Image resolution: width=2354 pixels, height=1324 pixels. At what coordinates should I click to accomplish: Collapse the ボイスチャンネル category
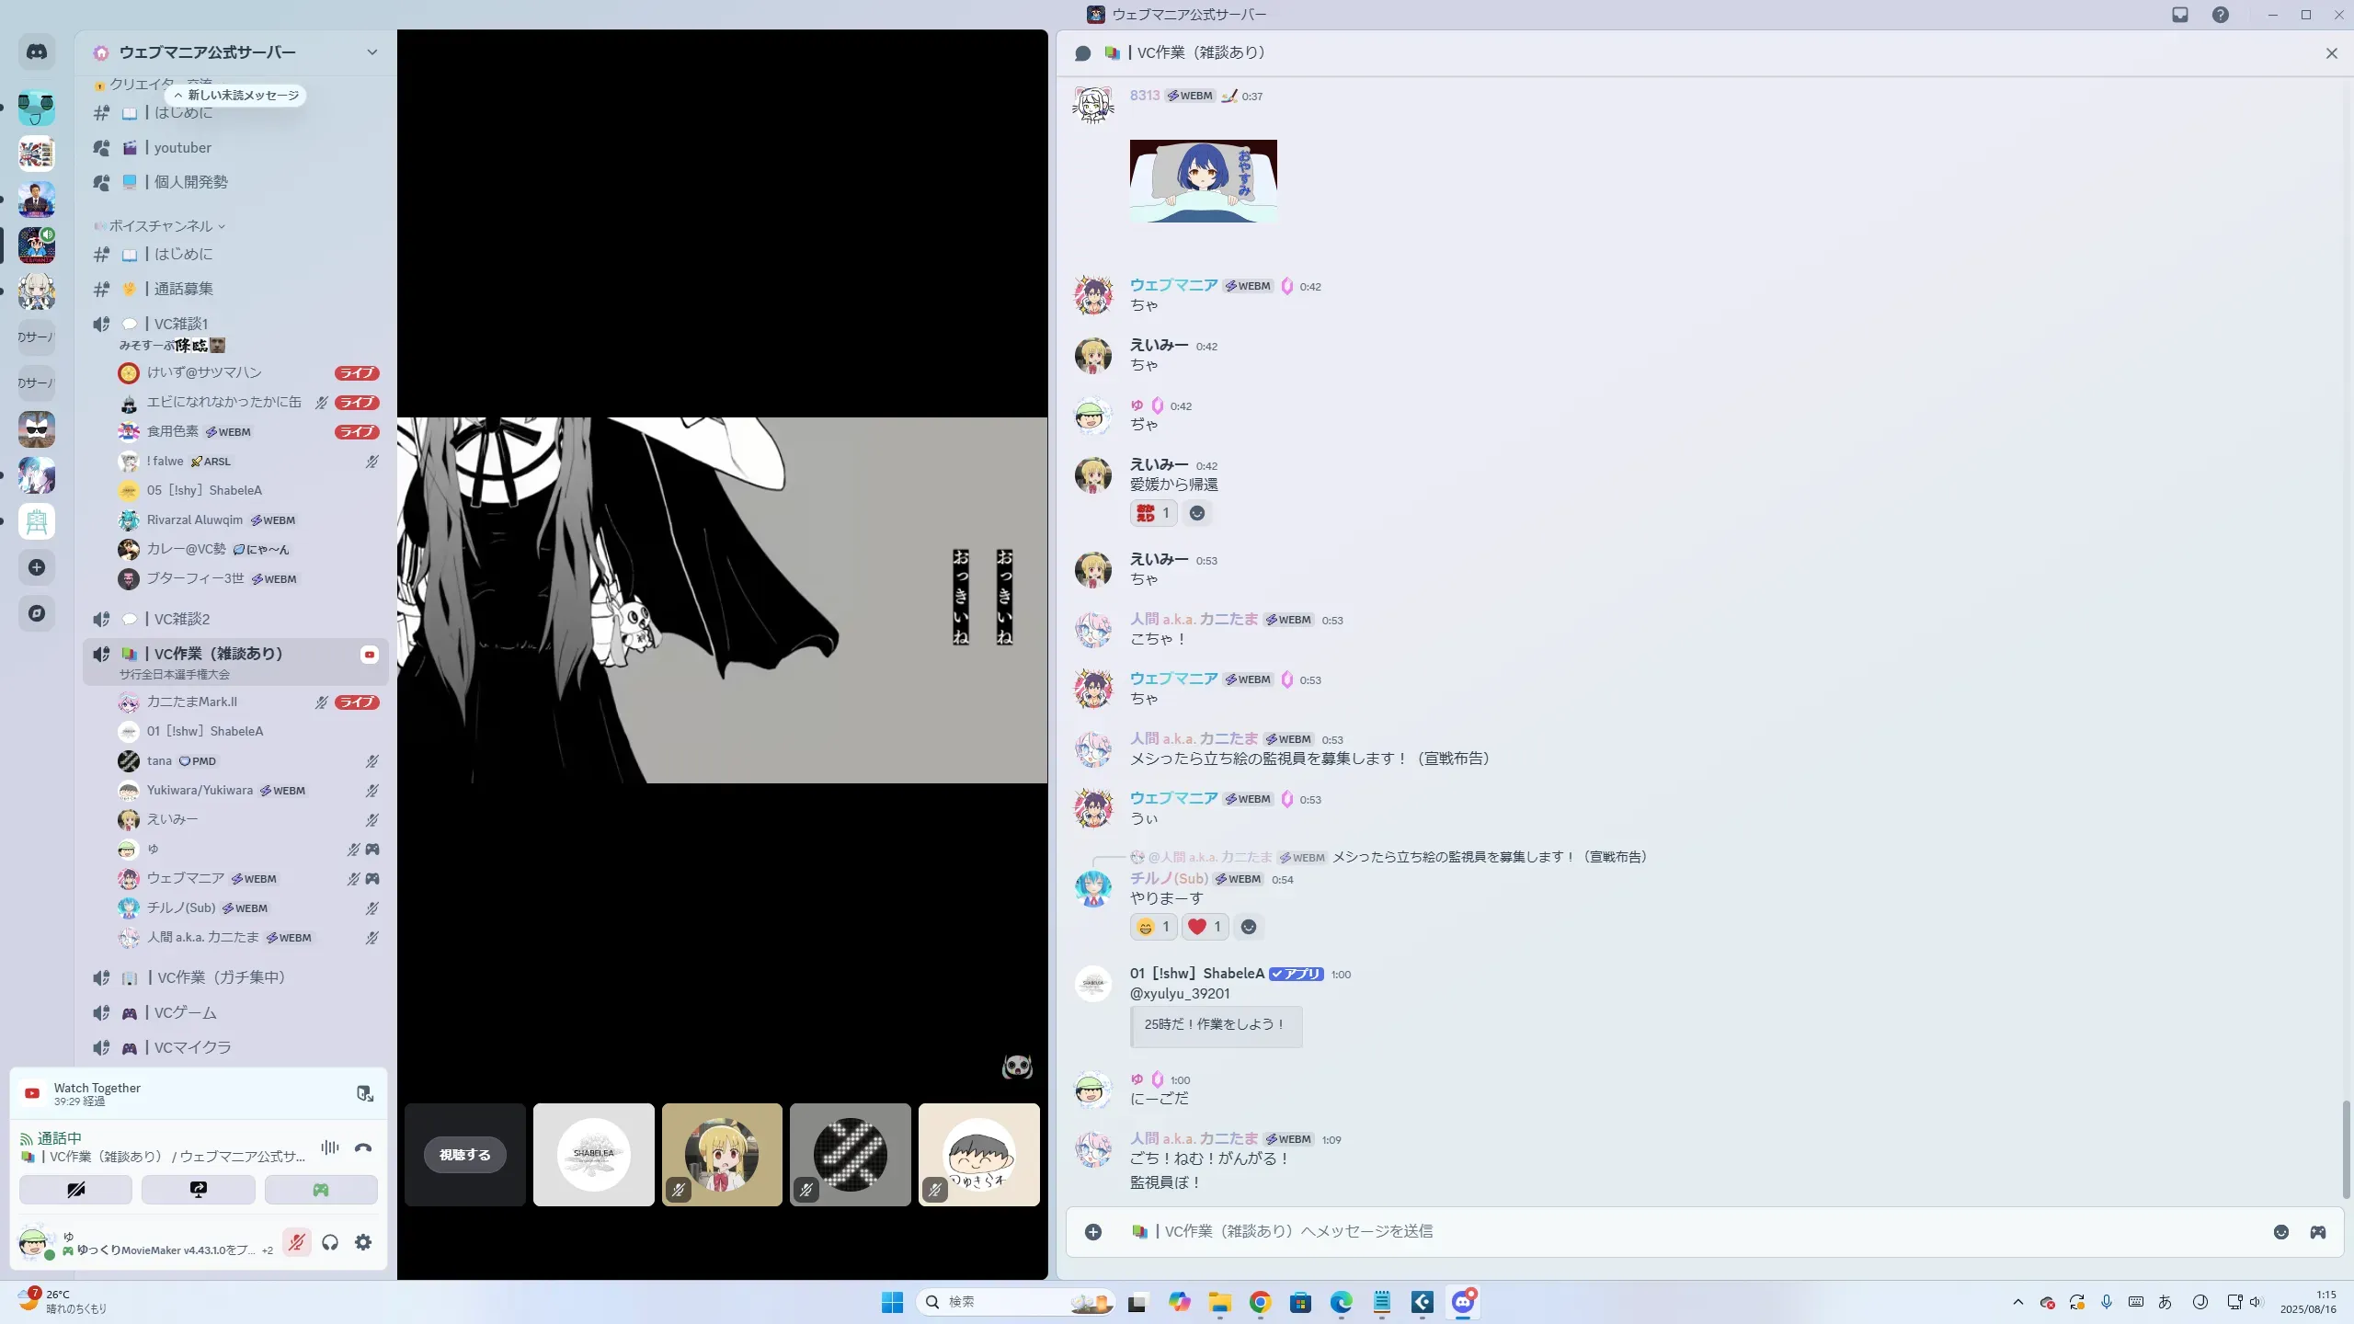(x=161, y=226)
